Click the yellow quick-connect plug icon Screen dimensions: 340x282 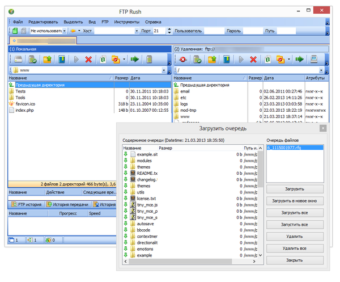[x=73, y=31]
